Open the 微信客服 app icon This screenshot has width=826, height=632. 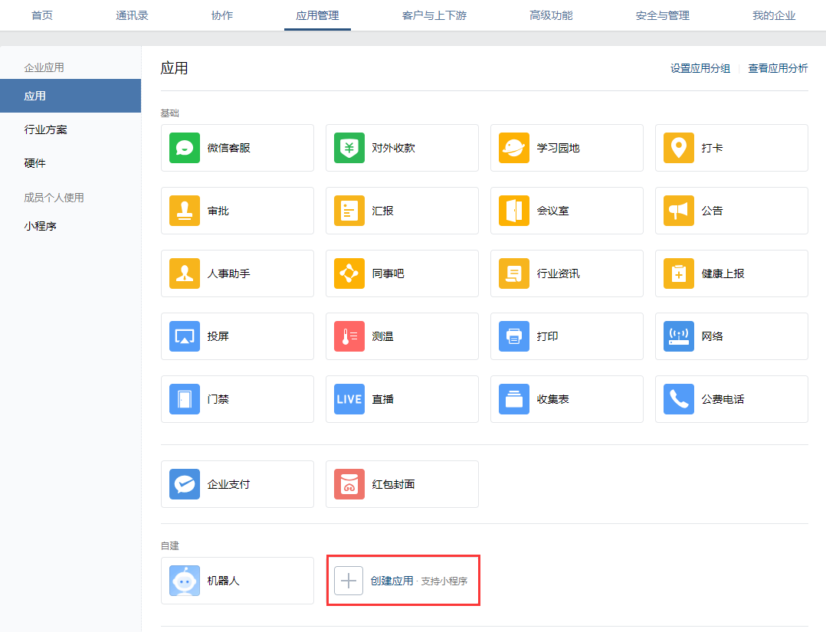point(185,148)
